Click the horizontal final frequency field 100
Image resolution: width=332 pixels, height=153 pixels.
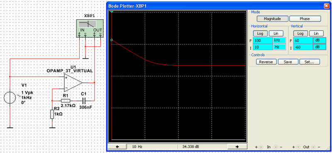coord(263,40)
